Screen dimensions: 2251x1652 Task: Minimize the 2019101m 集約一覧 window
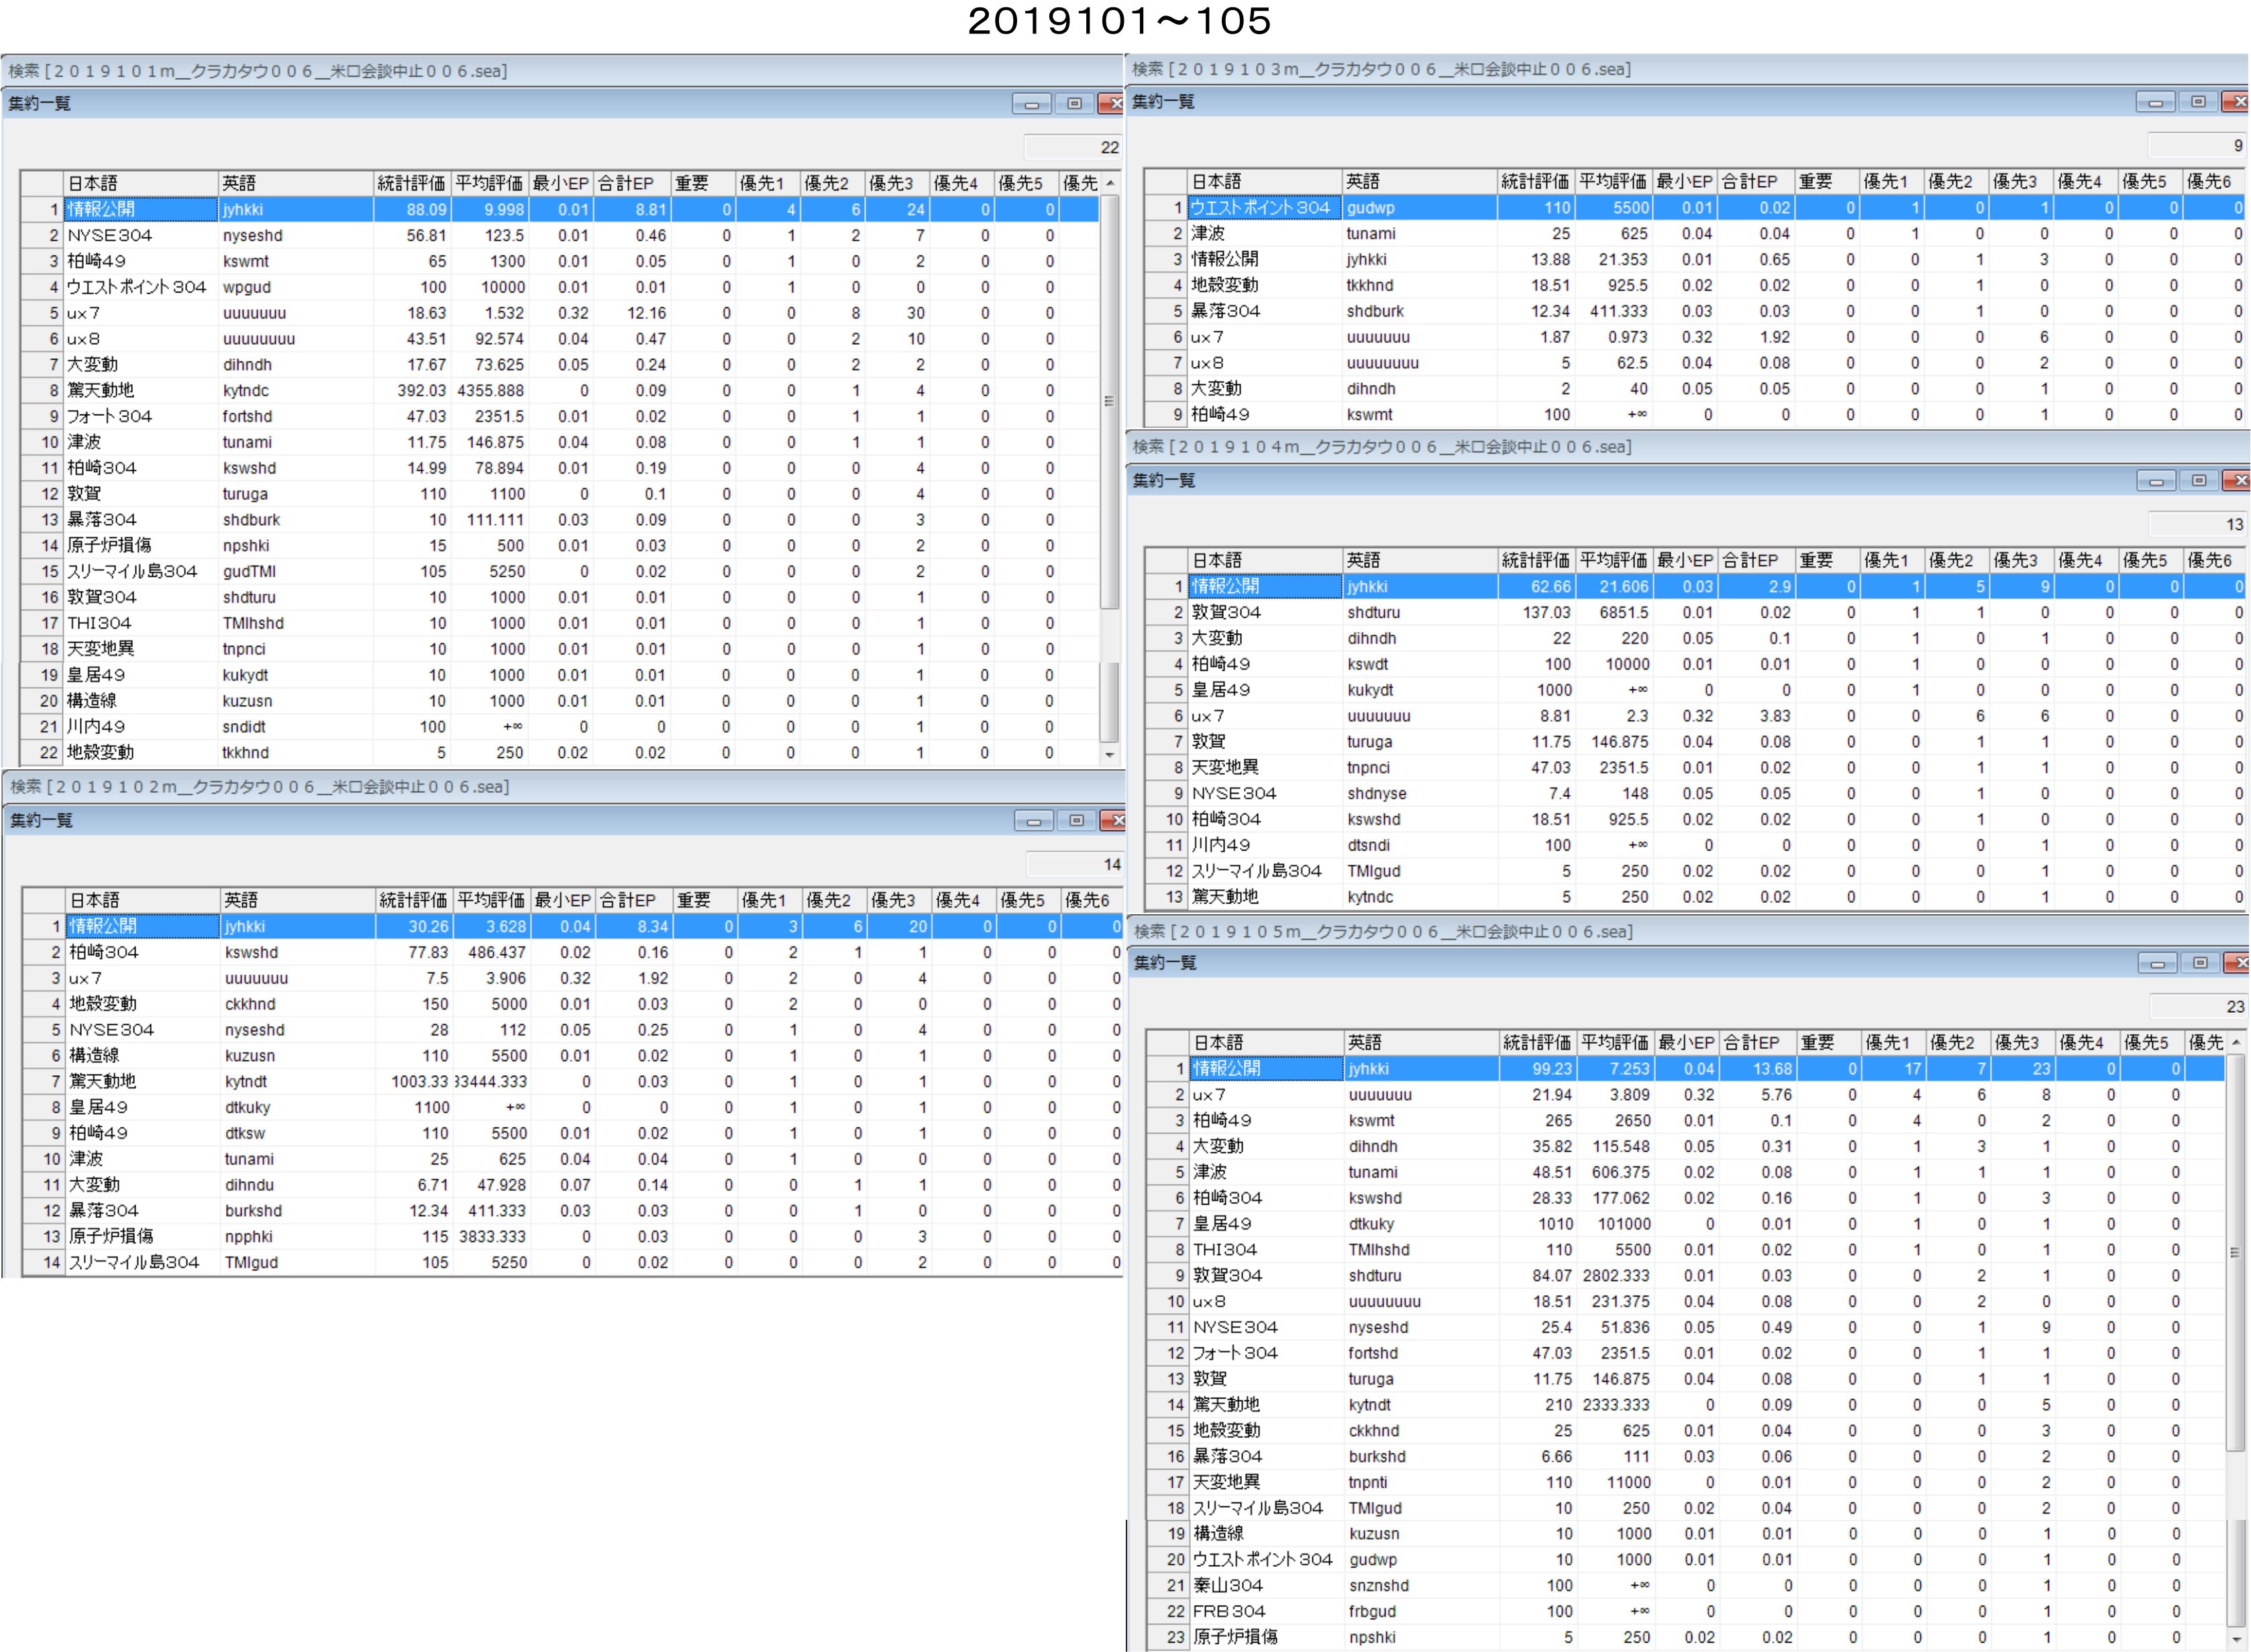pyautogui.click(x=1031, y=104)
